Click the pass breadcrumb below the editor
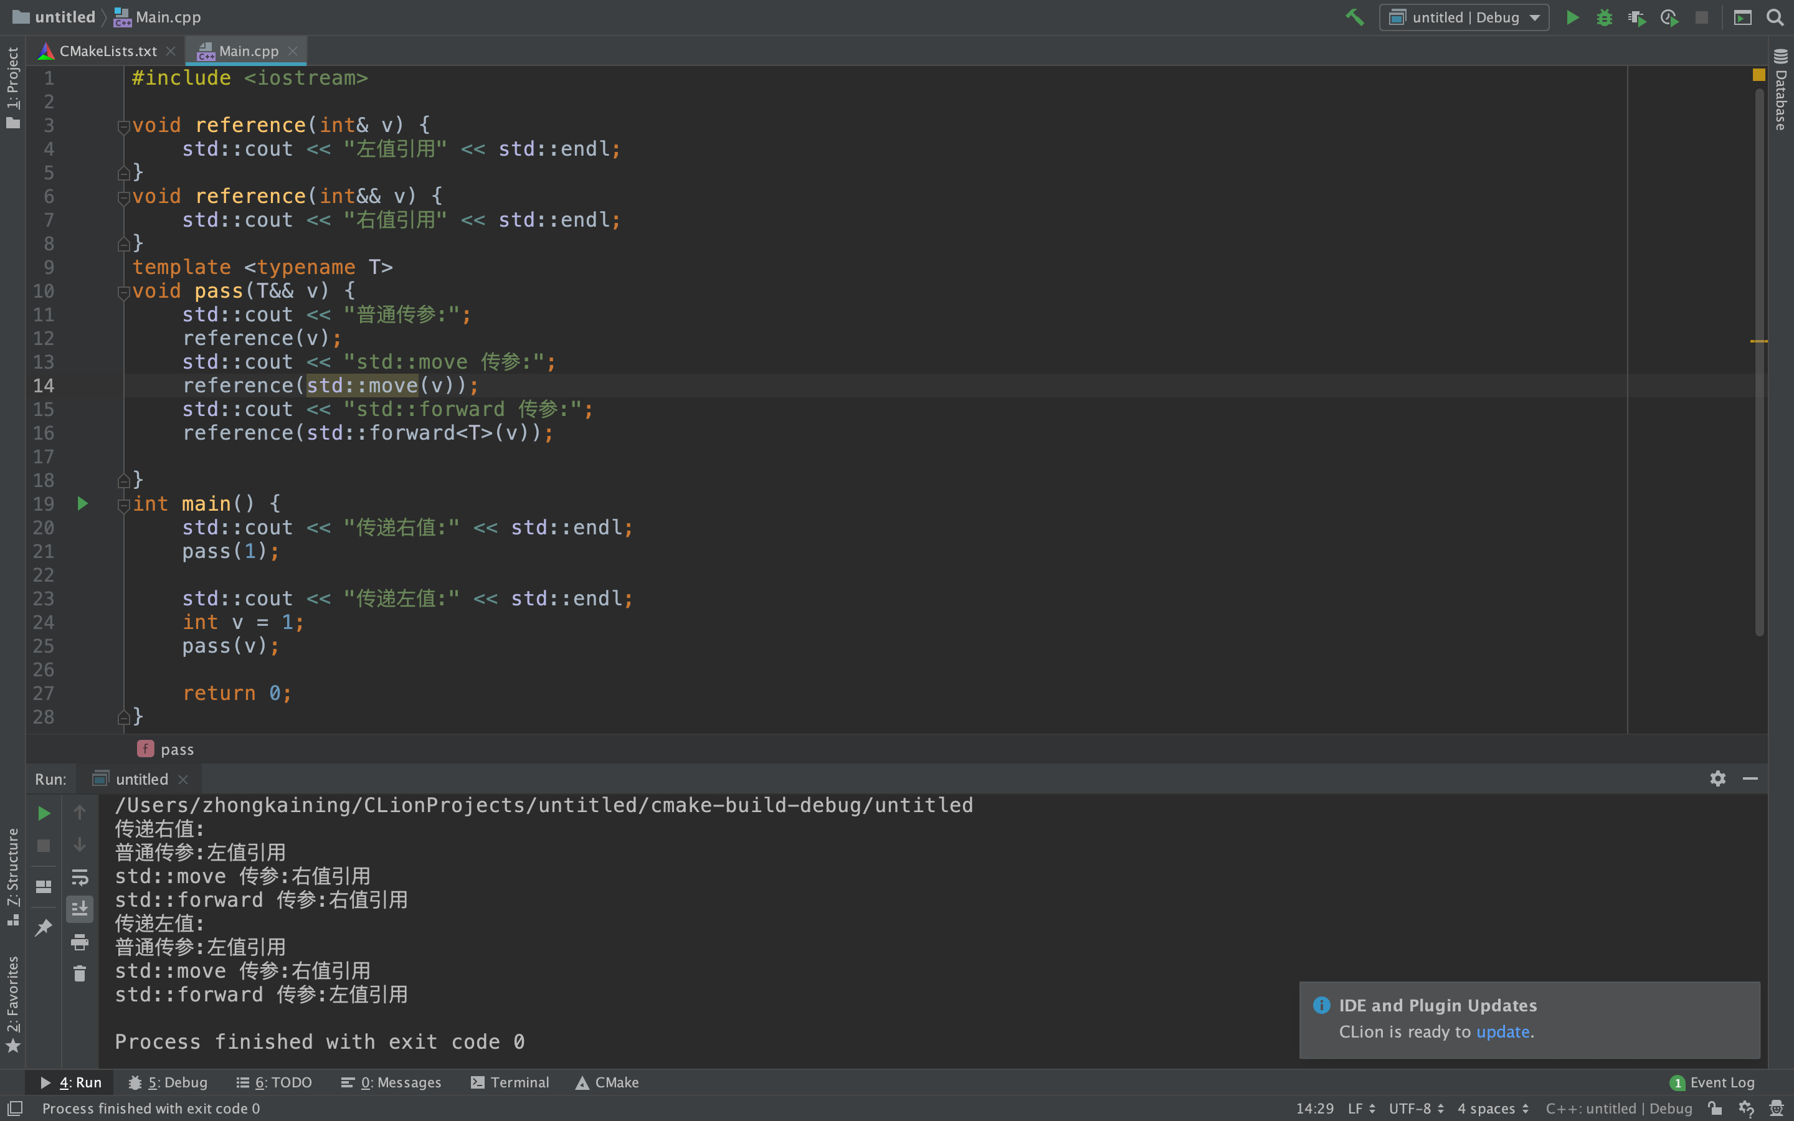Screen dimensions: 1794x1121 [165, 750]
